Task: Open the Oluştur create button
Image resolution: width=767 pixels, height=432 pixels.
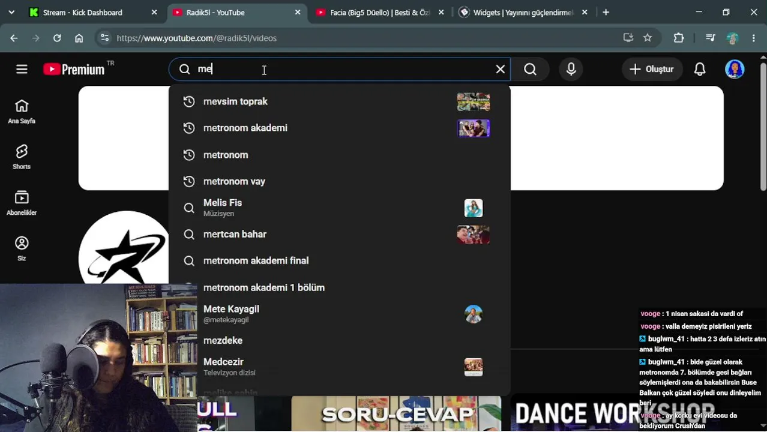Action: (652, 69)
